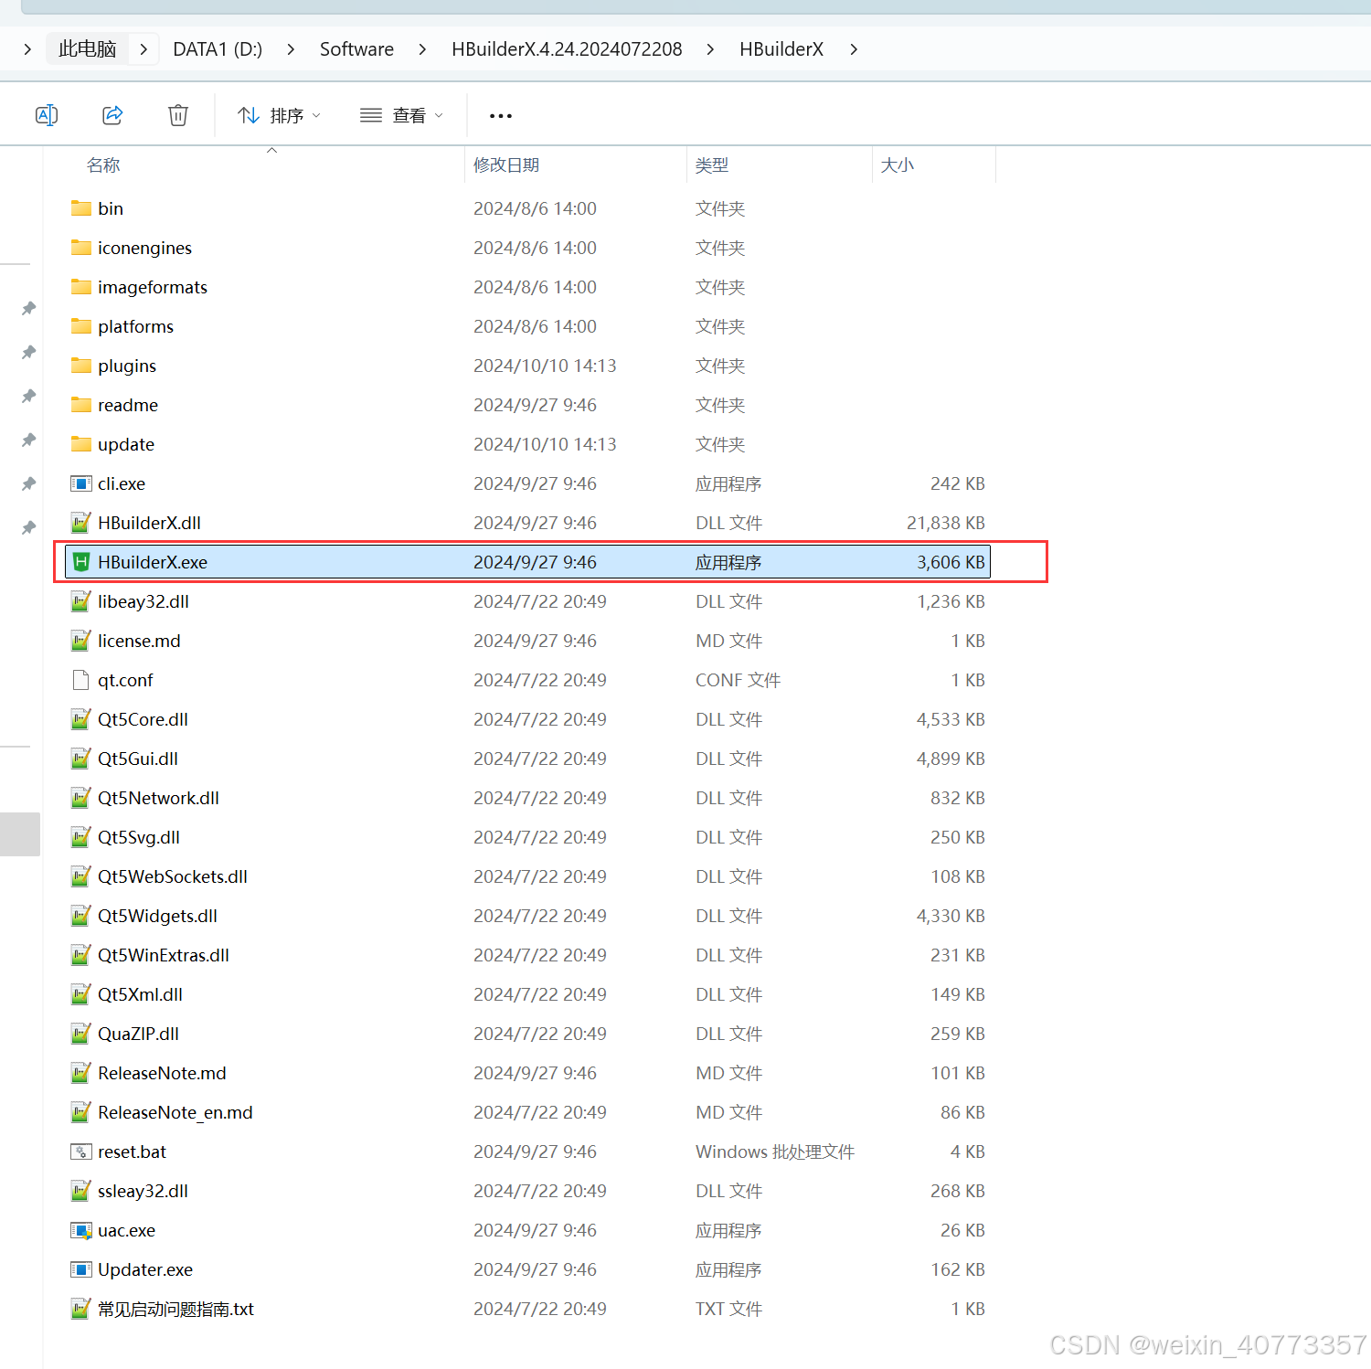
Task: Select the bin folder icon
Action: point(81,208)
